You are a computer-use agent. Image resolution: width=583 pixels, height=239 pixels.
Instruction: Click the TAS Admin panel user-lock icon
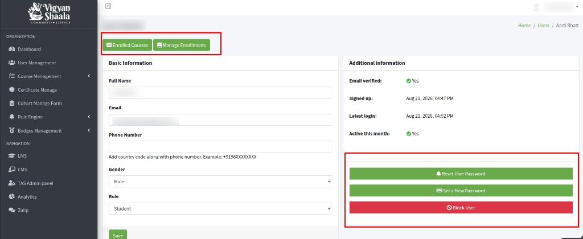tap(11, 183)
